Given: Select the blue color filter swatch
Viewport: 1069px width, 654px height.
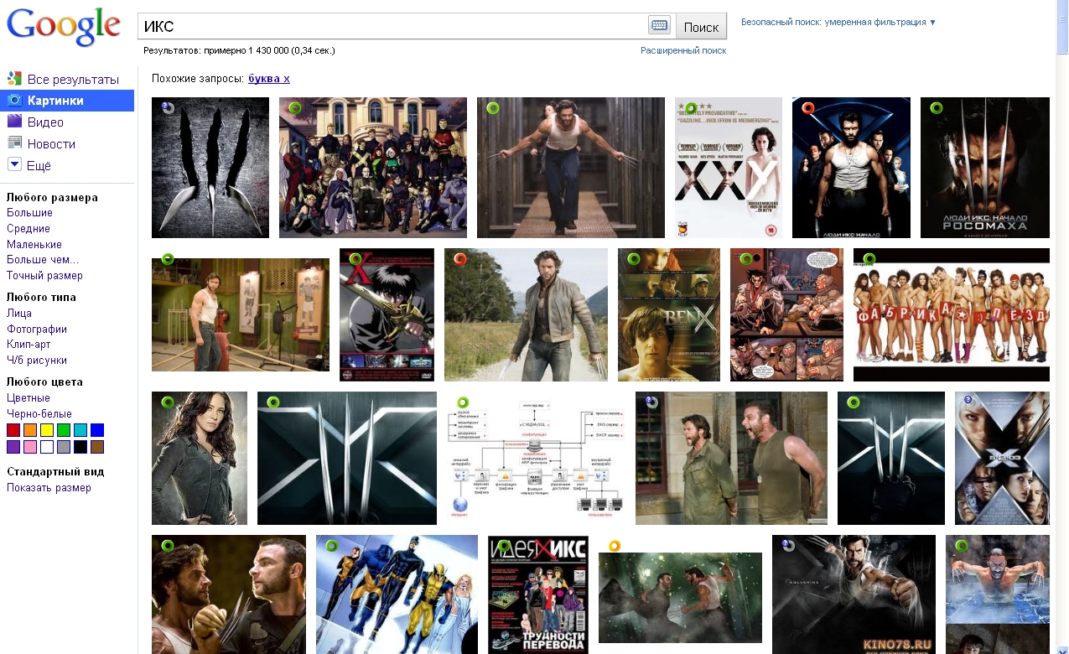Looking at the screenshot, I should (x=97, y=430).
